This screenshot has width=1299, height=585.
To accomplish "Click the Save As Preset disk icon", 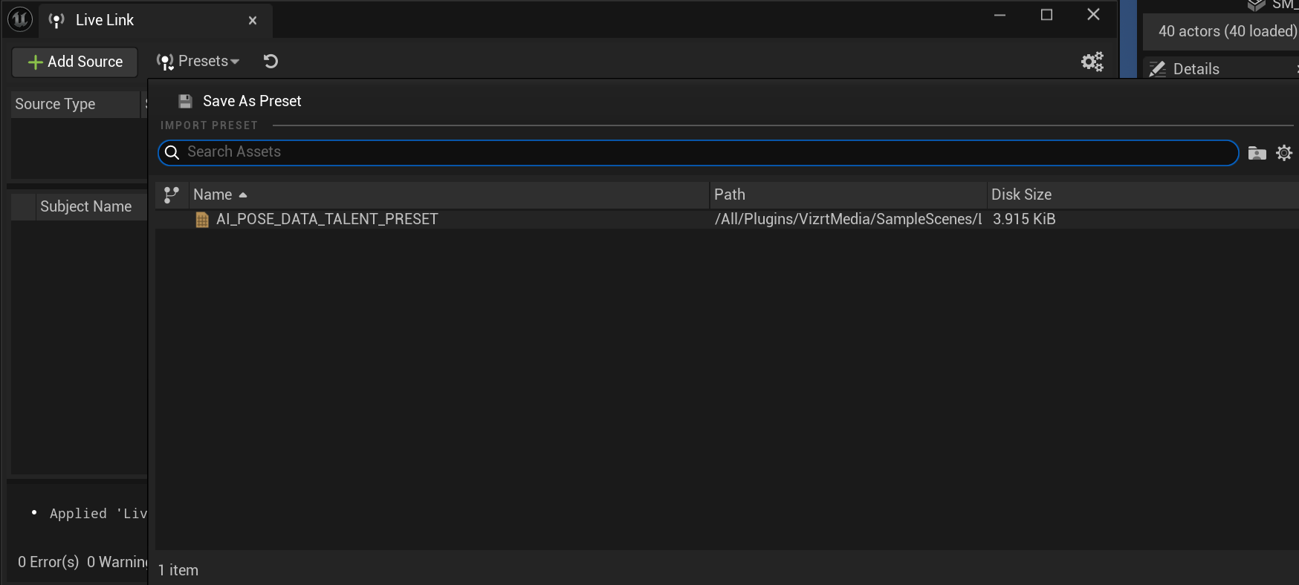I will click(186, 101).
